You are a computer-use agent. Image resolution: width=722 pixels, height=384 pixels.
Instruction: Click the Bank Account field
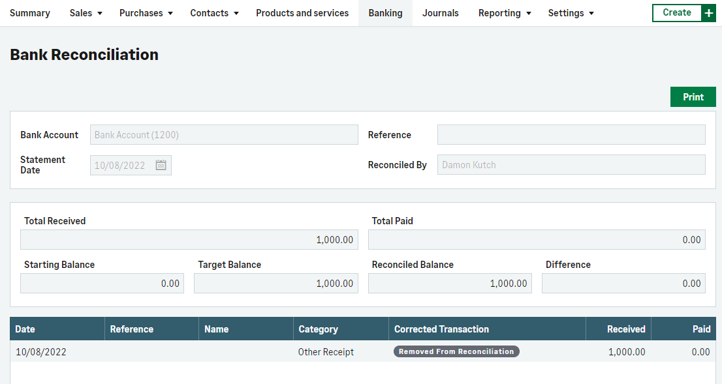point(224,135)
